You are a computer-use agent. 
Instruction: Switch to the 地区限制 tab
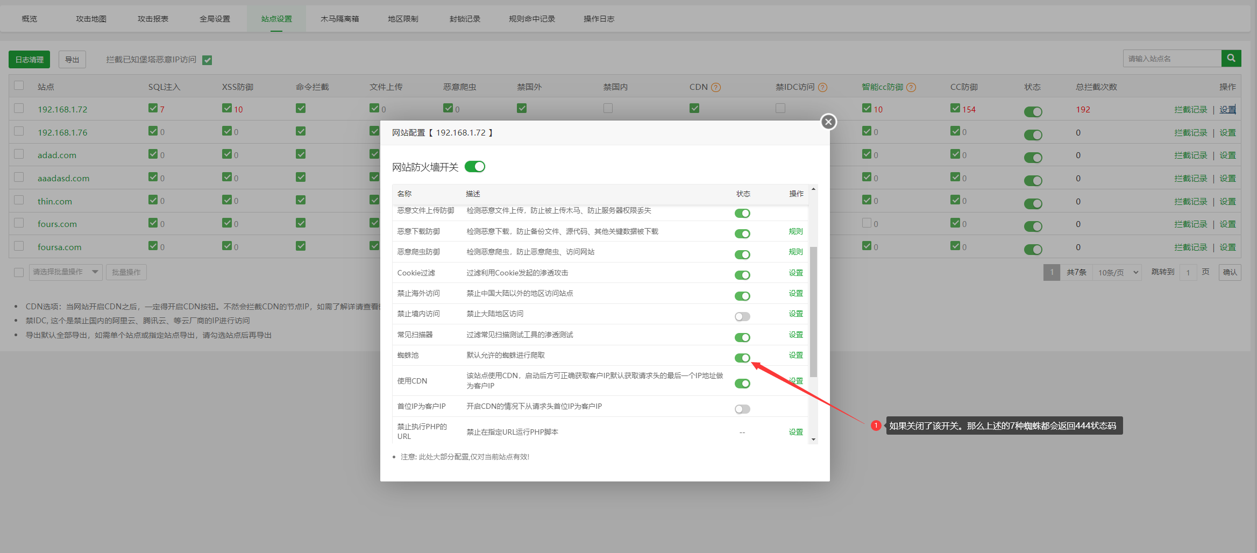[403, 19]
